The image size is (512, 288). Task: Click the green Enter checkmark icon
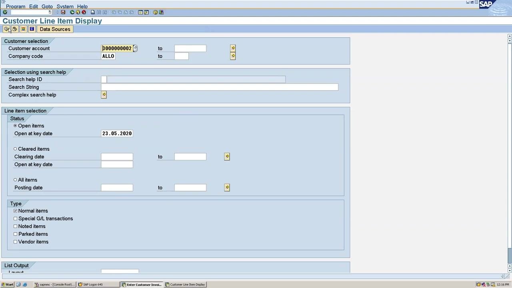(x=5, y=12)
